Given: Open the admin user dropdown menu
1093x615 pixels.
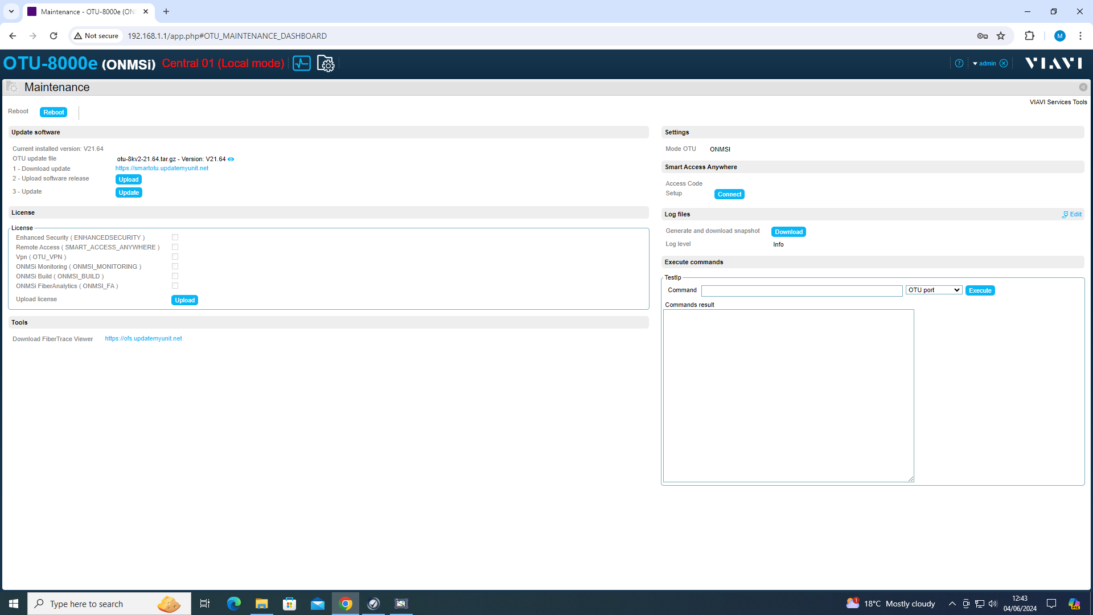Looking at the screenshot, I should click(985, 63).
